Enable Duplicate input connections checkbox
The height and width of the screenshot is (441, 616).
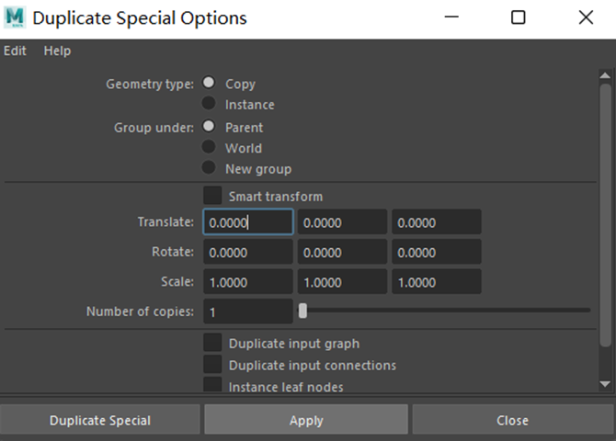[212, 365]
